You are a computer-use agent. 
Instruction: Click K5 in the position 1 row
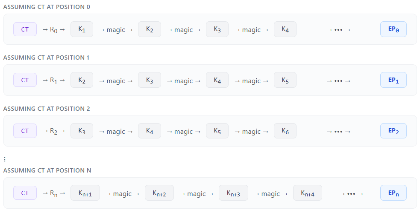click(285, 80)
